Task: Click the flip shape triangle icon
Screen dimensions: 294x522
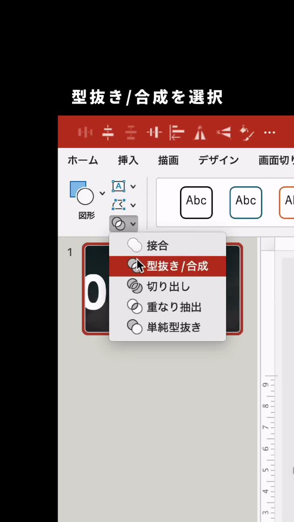Action: [x=199, y=133]
